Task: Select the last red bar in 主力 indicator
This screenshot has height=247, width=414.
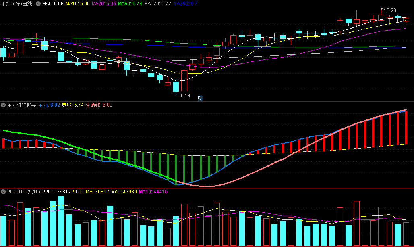Action: coord(406,128)
